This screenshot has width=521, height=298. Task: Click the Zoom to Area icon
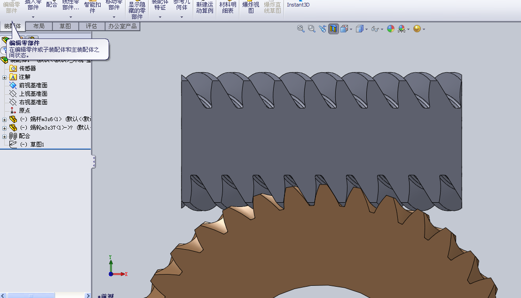coord(311,29)
